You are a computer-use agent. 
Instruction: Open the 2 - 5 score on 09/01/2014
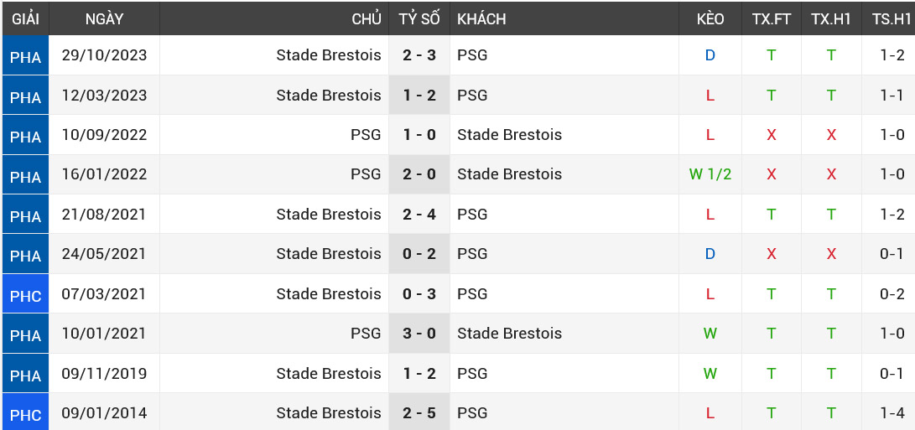coord(419,412)
